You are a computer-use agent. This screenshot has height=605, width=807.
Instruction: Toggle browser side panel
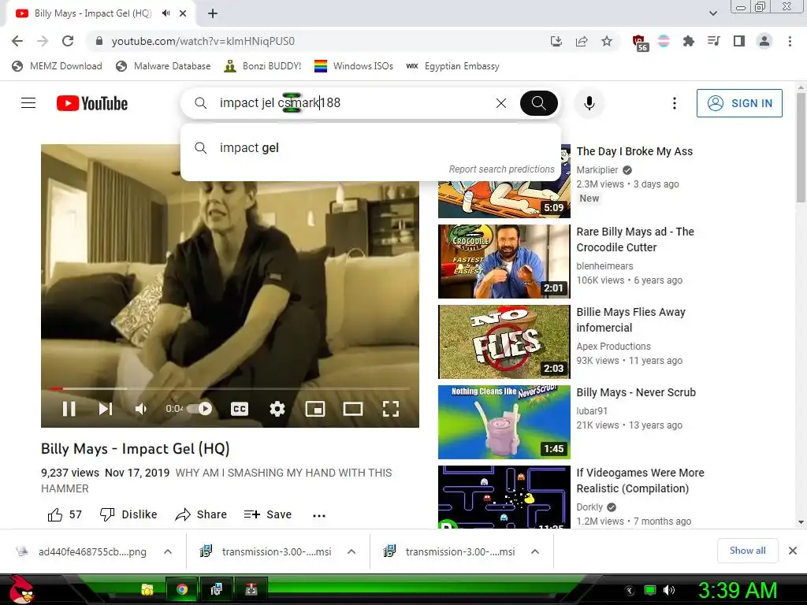pos(739,41)
